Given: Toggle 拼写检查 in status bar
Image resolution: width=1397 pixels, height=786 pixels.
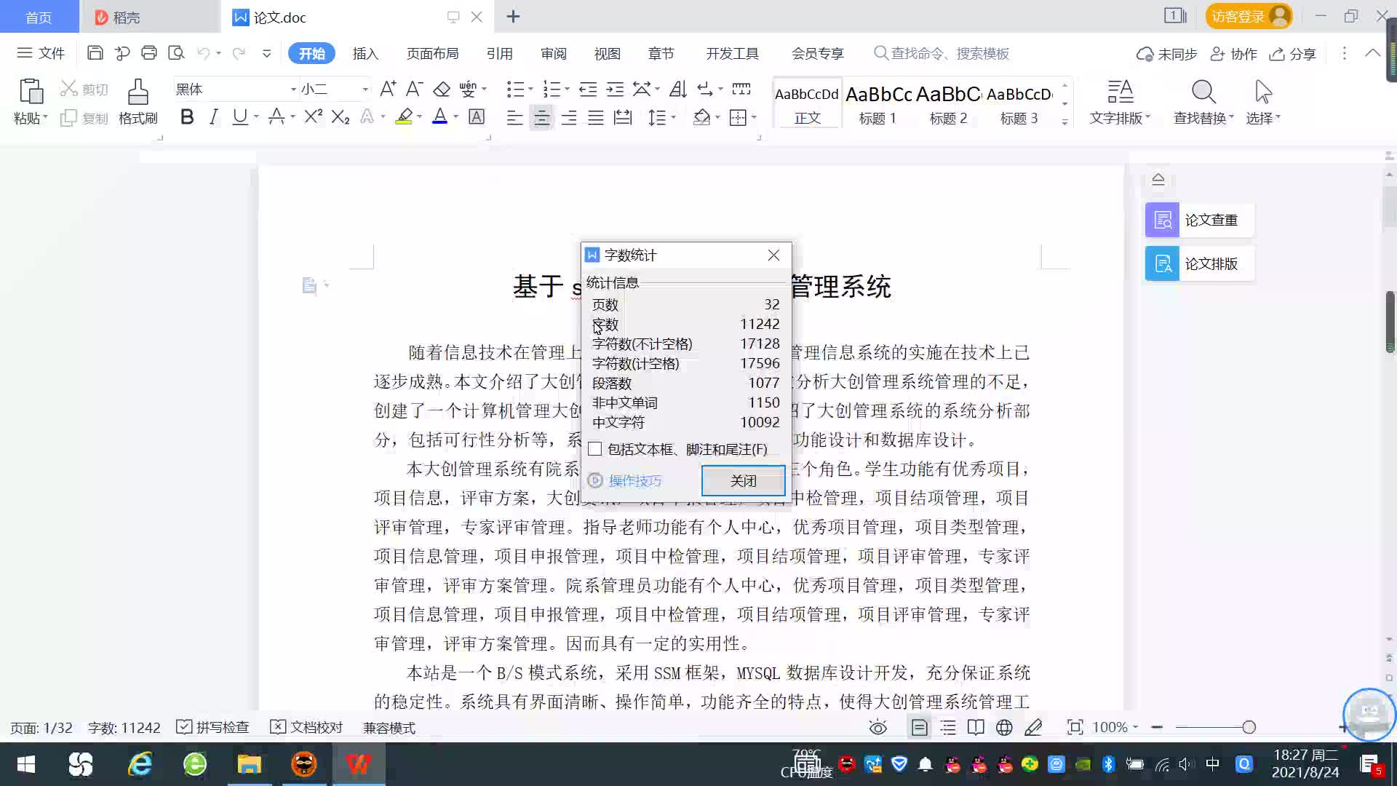Looking at the screenshot, I should [213, 727].
